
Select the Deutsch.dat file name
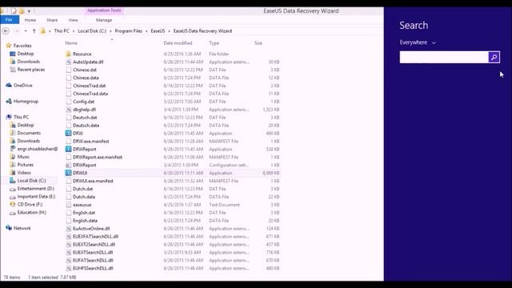click(85, 118)
